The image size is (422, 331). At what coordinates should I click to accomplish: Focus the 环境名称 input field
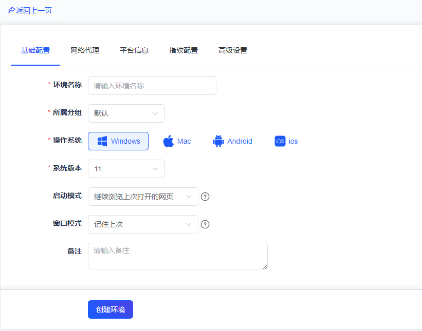tap(152, 86)
